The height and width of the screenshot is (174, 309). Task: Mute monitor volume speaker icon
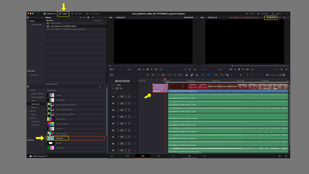click(x=267, y=75)
